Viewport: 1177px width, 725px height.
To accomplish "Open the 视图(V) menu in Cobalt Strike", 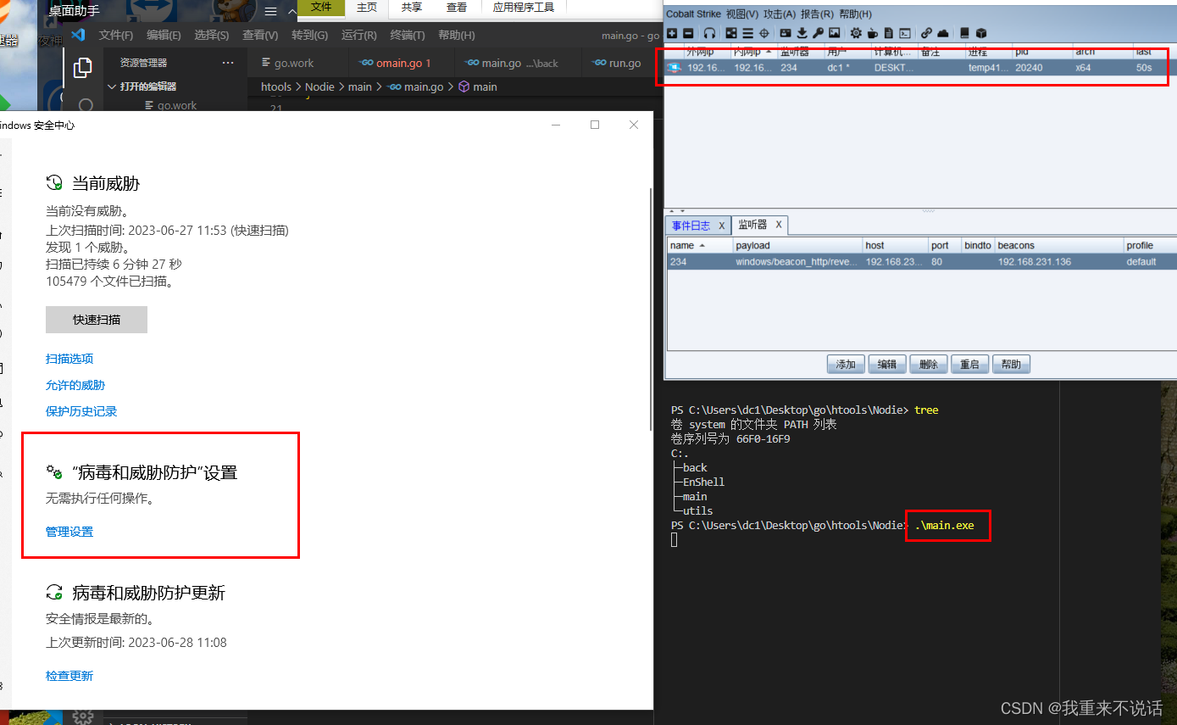I will 742,14.
